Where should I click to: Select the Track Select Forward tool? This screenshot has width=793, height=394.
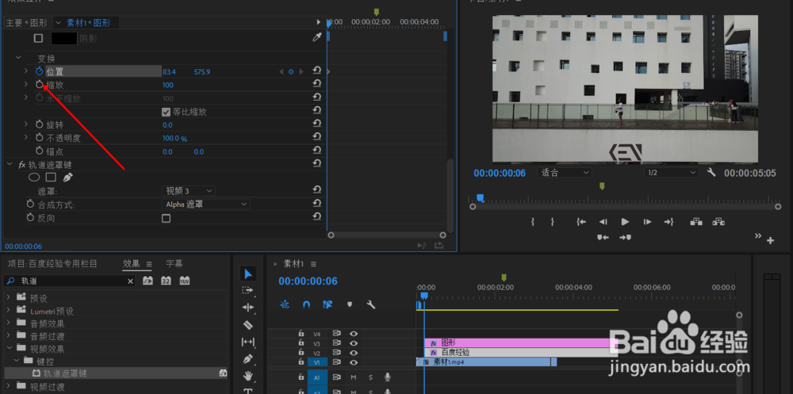pyautogui.click(x=247, y=290)
